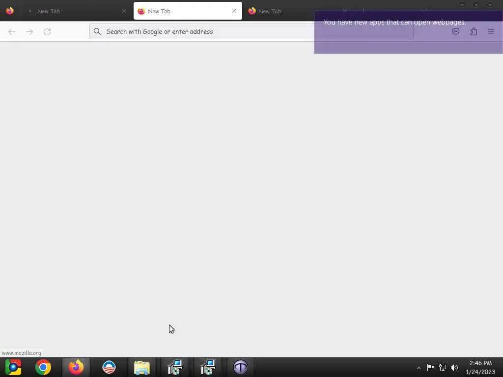Viewport: 503px width, 377px height.
Task: Click the www.mozilla.org status text
Action: (22, 353)
